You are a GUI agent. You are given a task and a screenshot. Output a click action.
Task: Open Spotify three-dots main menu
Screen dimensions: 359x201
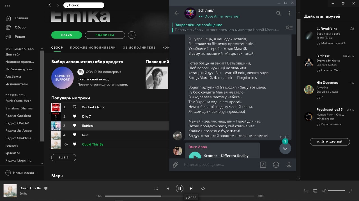(x=8, y=5)
